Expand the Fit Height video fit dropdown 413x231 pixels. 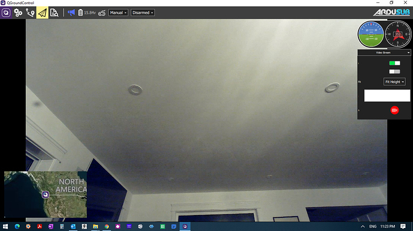tap(394, 82)
